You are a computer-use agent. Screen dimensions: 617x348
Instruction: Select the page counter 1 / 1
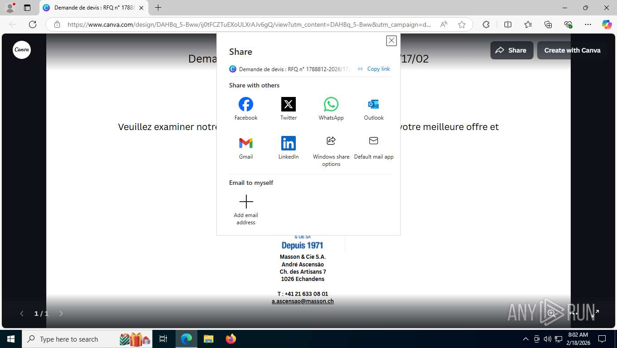(41, 314)
